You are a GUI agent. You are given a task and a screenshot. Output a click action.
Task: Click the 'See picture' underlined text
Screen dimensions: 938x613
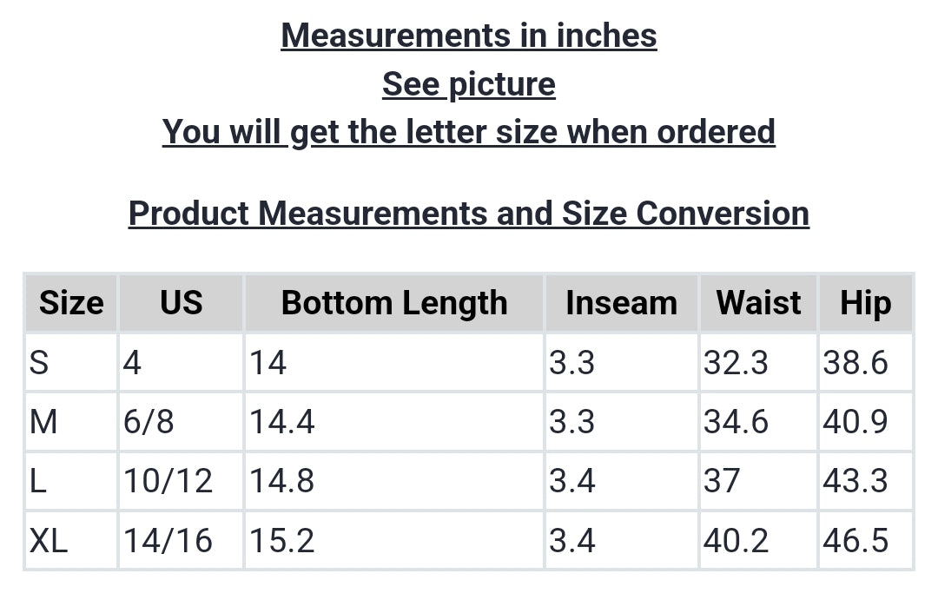point(469,84)
